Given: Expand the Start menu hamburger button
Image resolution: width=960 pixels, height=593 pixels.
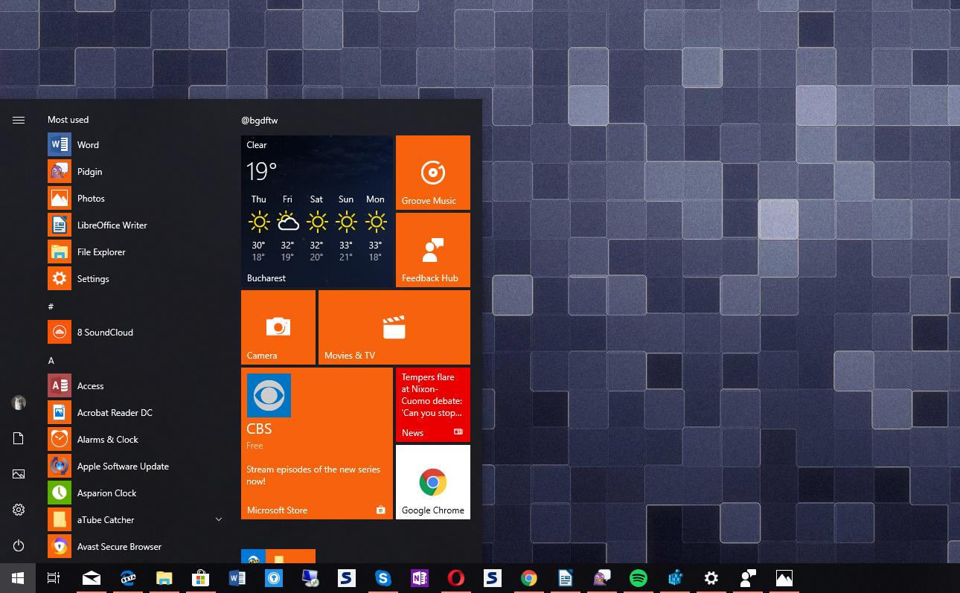Looking at the screenshot, I should [x=19, y=120].
